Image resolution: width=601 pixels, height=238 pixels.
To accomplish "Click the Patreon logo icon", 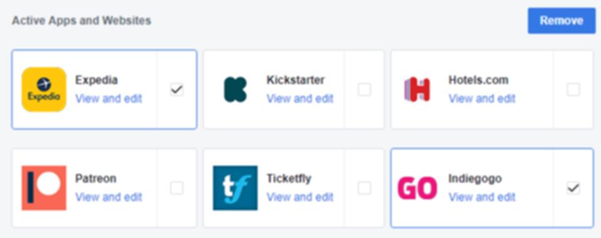I will coord(44,188).
